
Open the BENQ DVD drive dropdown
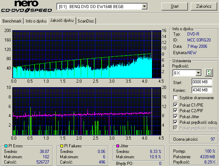coord(145,6)
